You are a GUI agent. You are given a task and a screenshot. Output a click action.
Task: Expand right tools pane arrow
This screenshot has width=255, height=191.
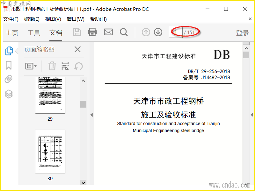coord(252,115)
